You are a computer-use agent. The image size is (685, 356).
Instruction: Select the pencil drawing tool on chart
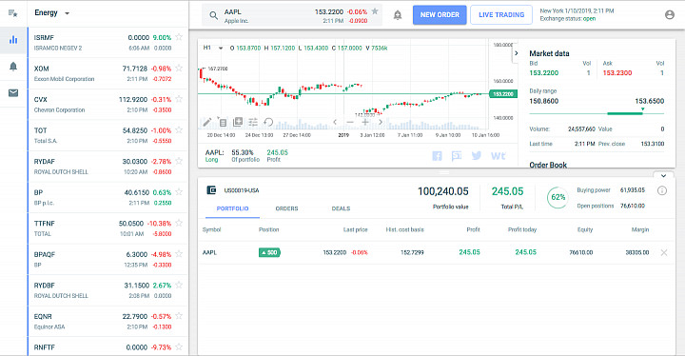[x=207, y=122]
